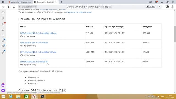Image resolution: width=176 pixels, height=99 pixels.
Task: Open the screenshot tool icon in sidebar
Action: 3,52
